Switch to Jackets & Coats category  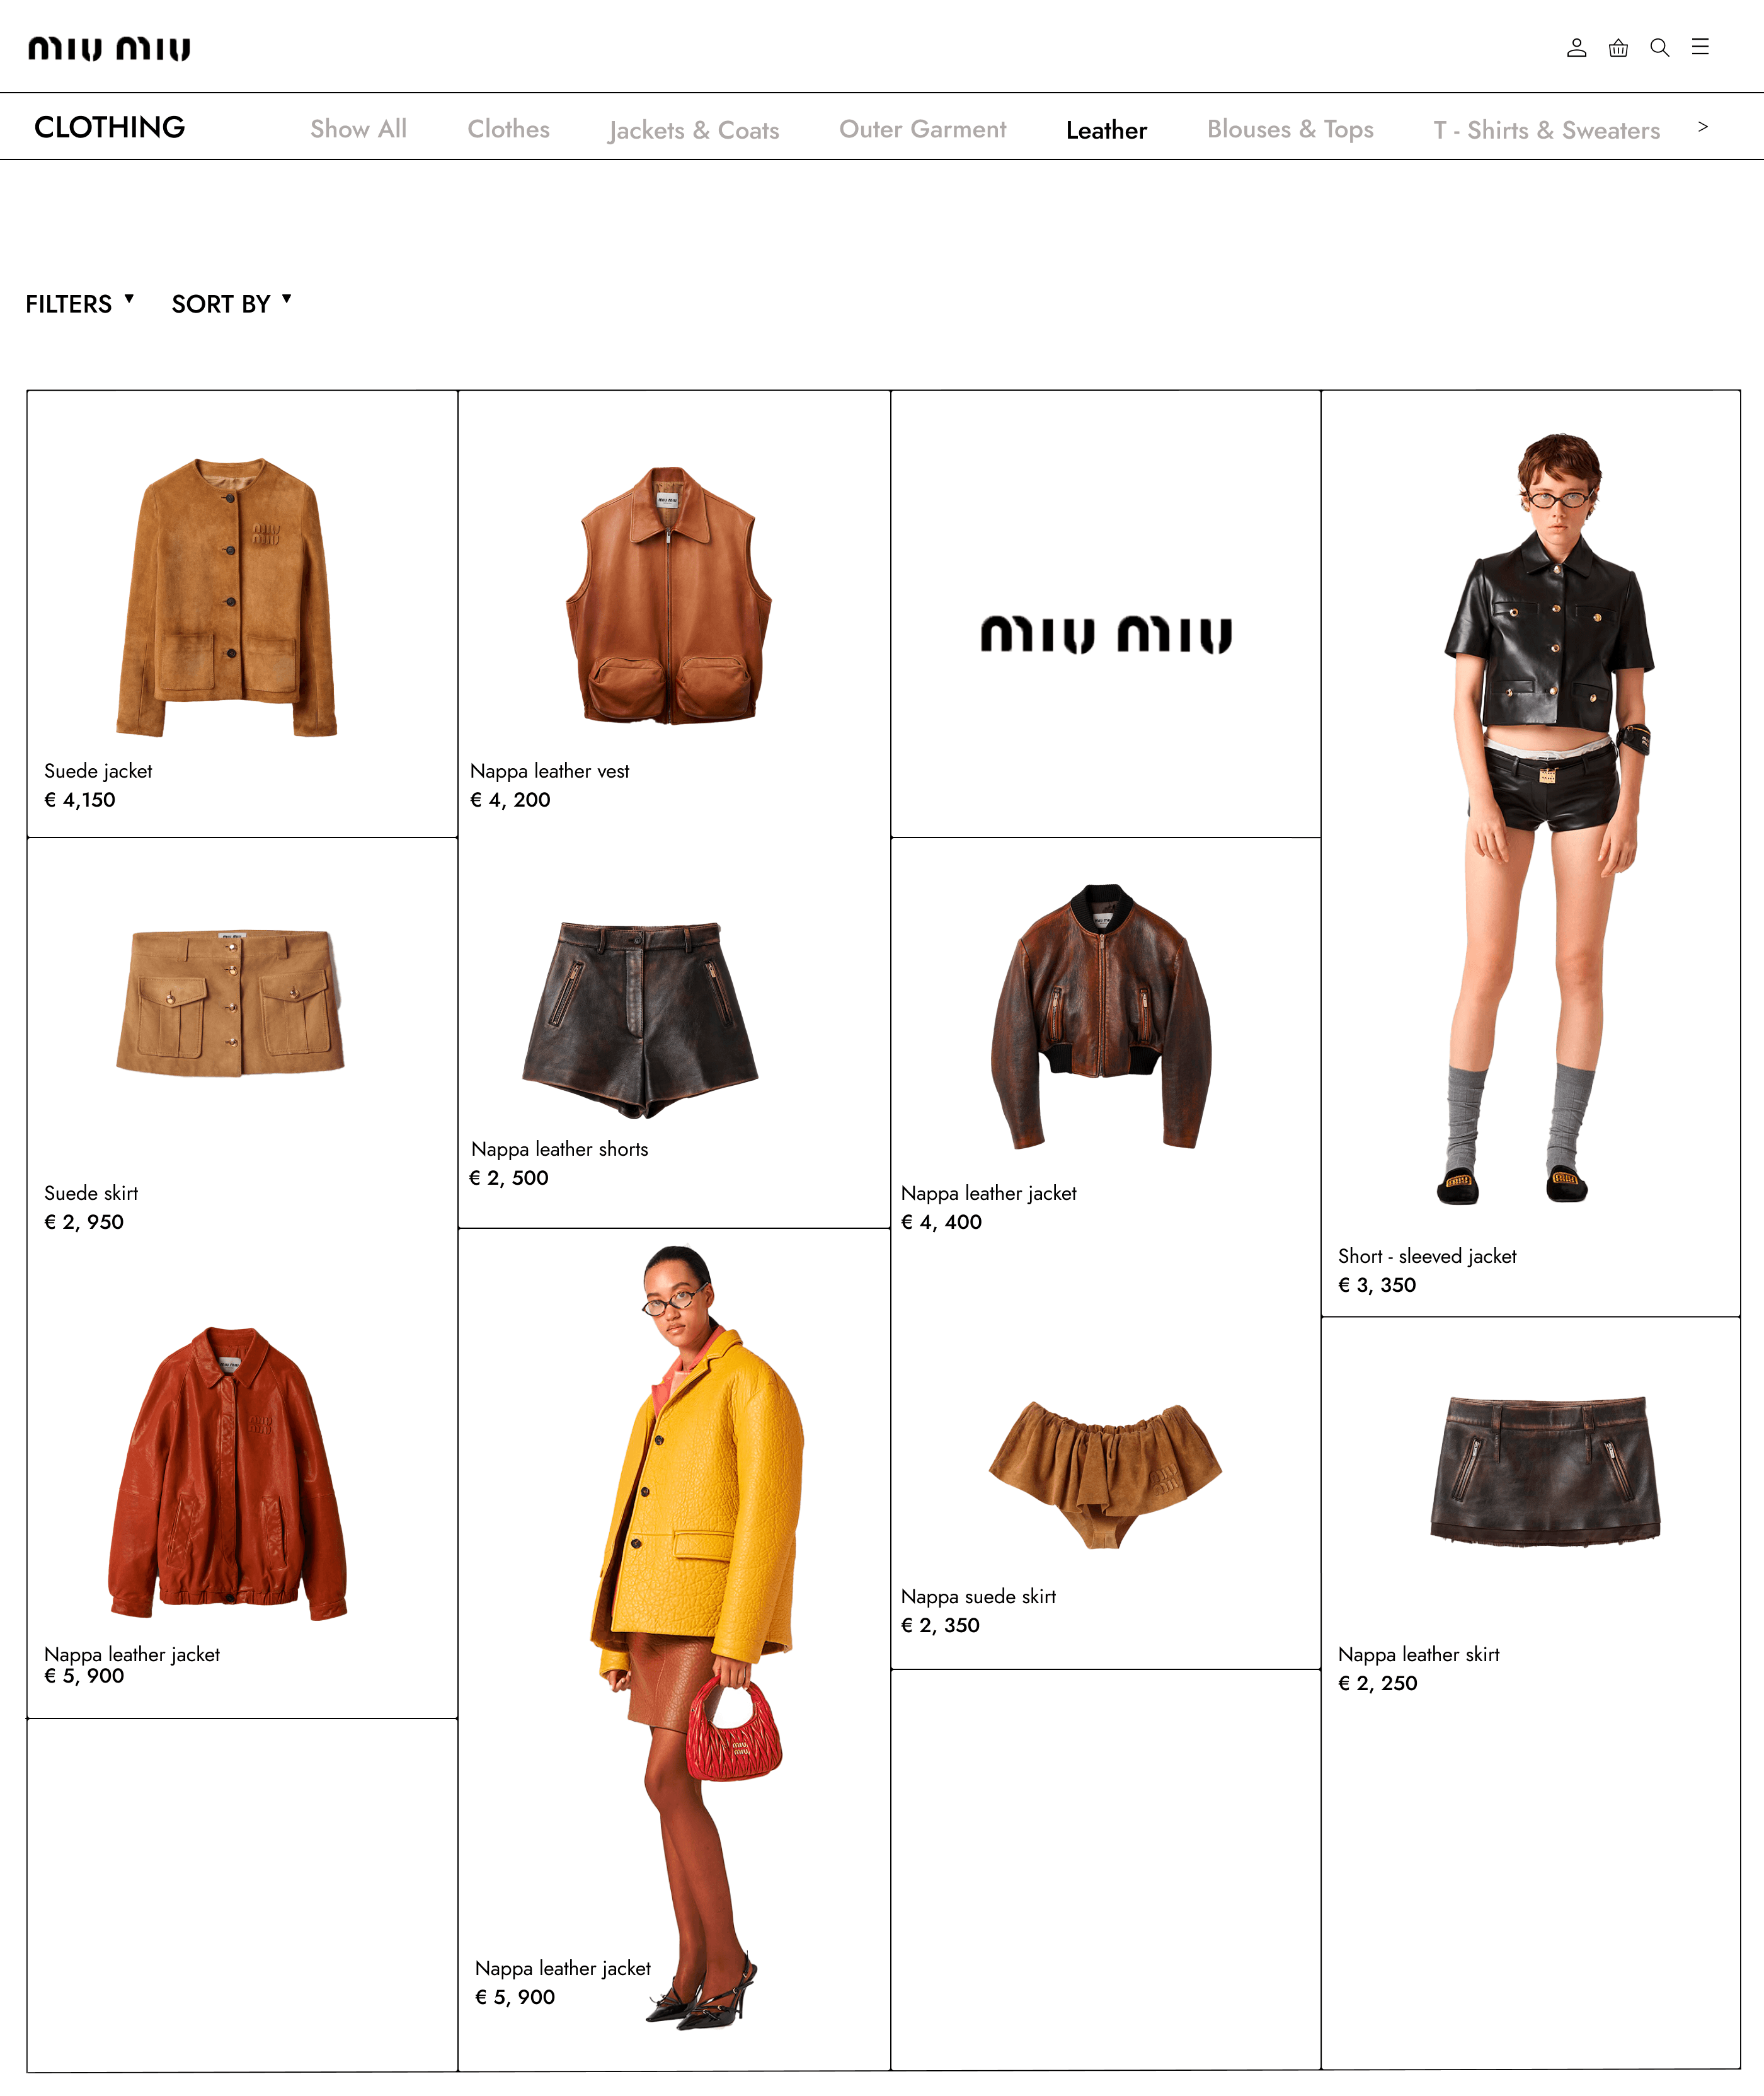pos(693,130)
